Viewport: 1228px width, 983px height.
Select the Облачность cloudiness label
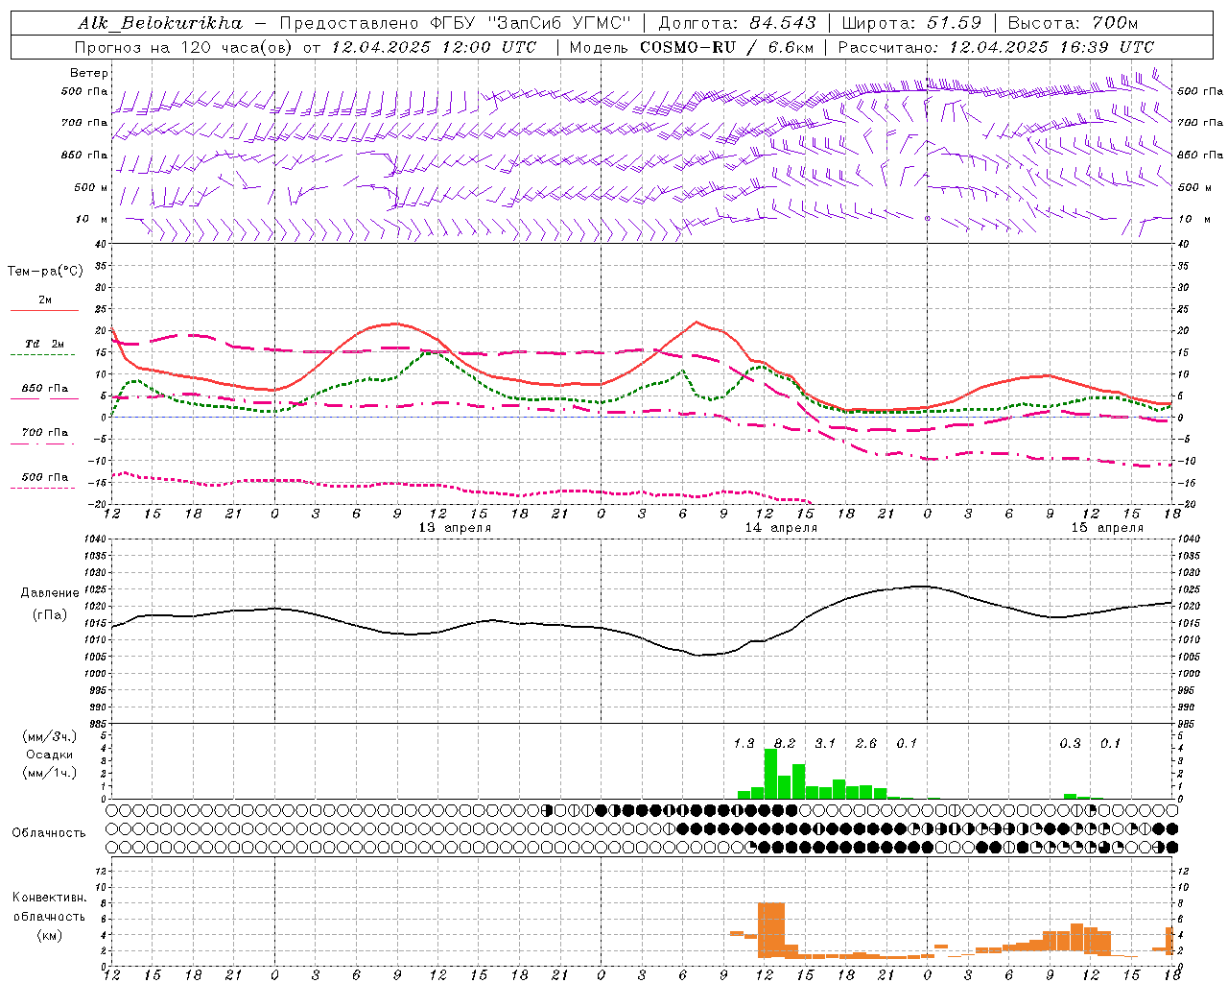click(49, 832)
